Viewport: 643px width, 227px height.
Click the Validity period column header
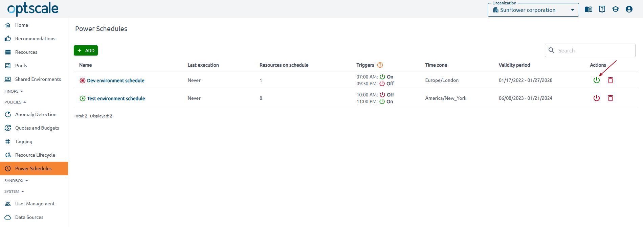(514, 65)
